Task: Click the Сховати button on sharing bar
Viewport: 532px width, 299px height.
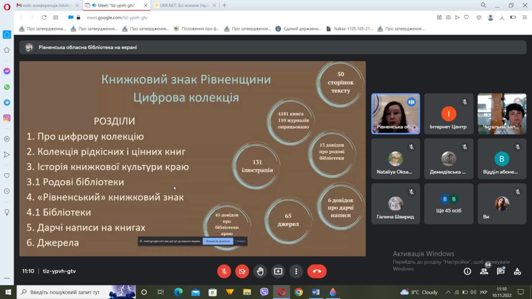Action: pos(240,241)
